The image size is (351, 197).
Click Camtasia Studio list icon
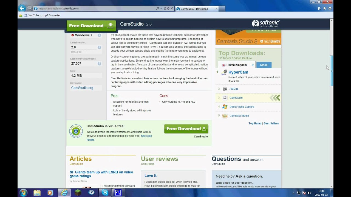pos(225,116)
